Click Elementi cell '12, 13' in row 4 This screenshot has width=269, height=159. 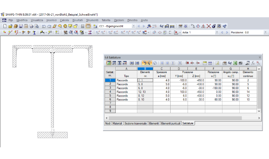[145, 92]
